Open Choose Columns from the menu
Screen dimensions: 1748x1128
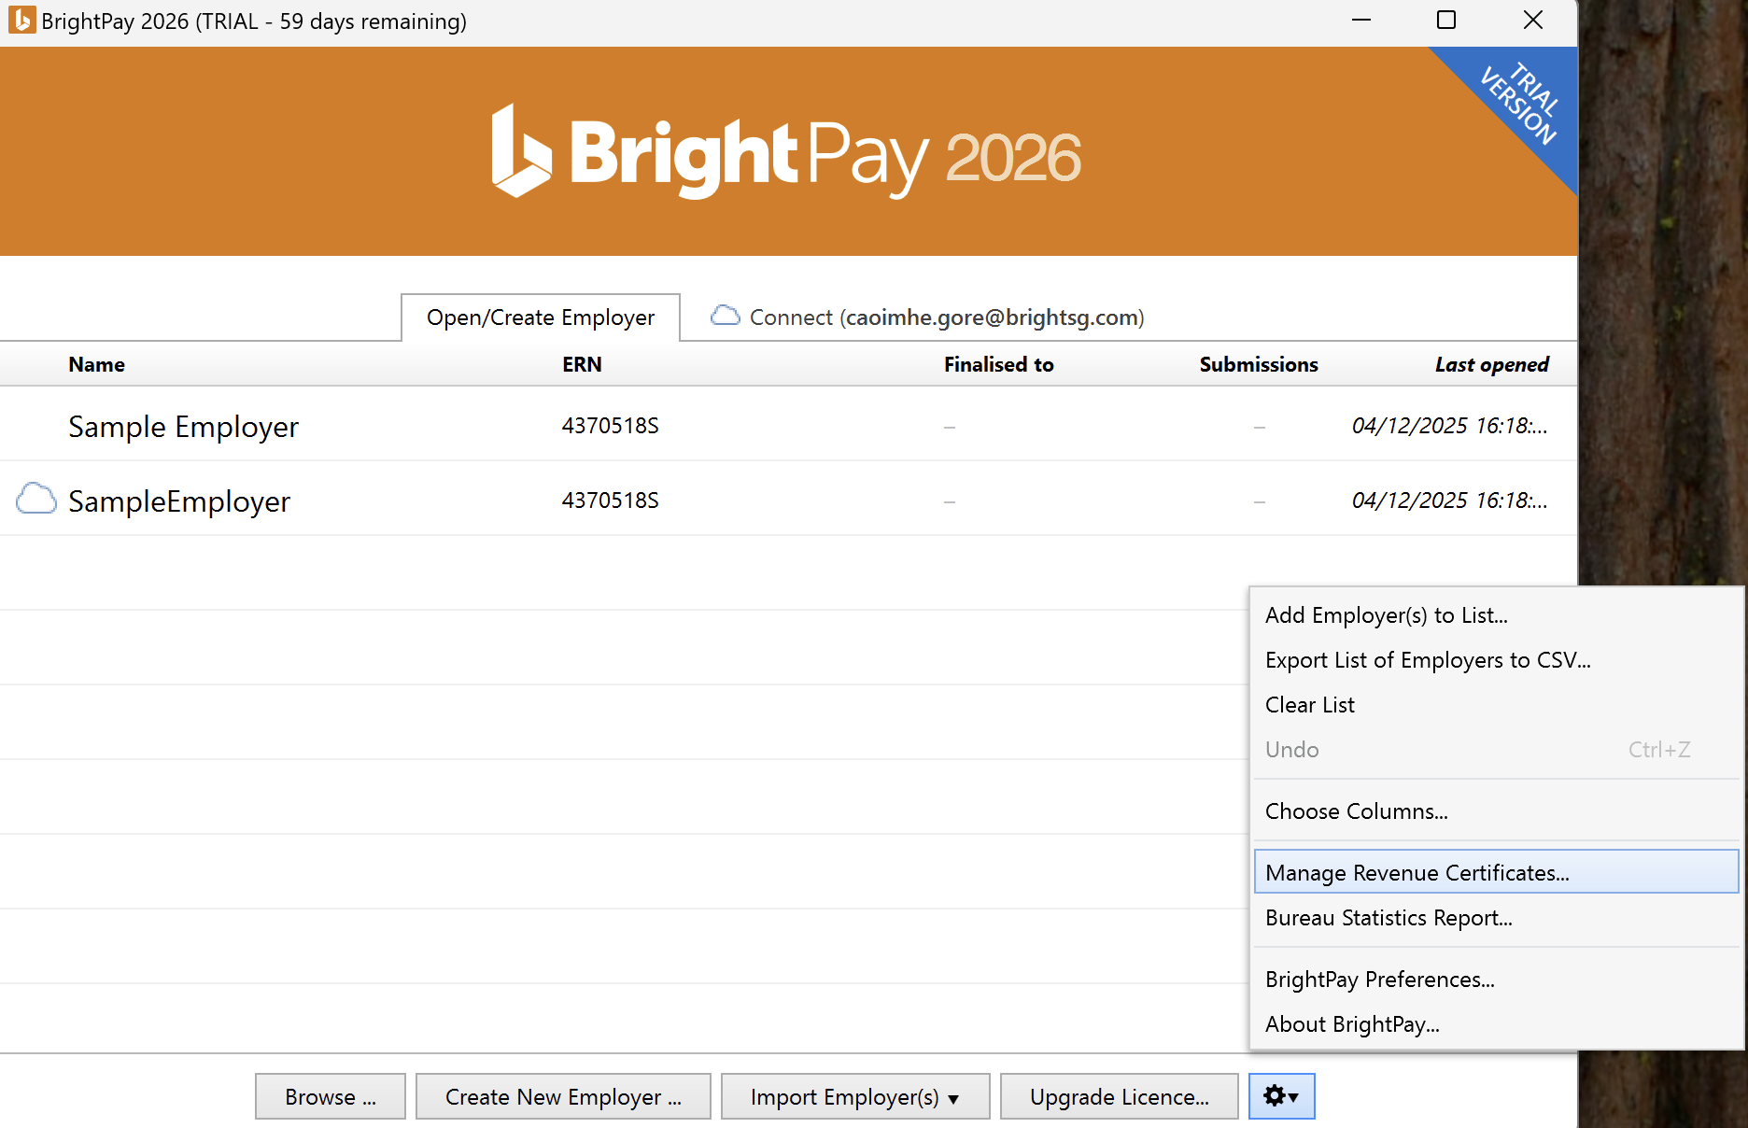(x=1356, y=811)
